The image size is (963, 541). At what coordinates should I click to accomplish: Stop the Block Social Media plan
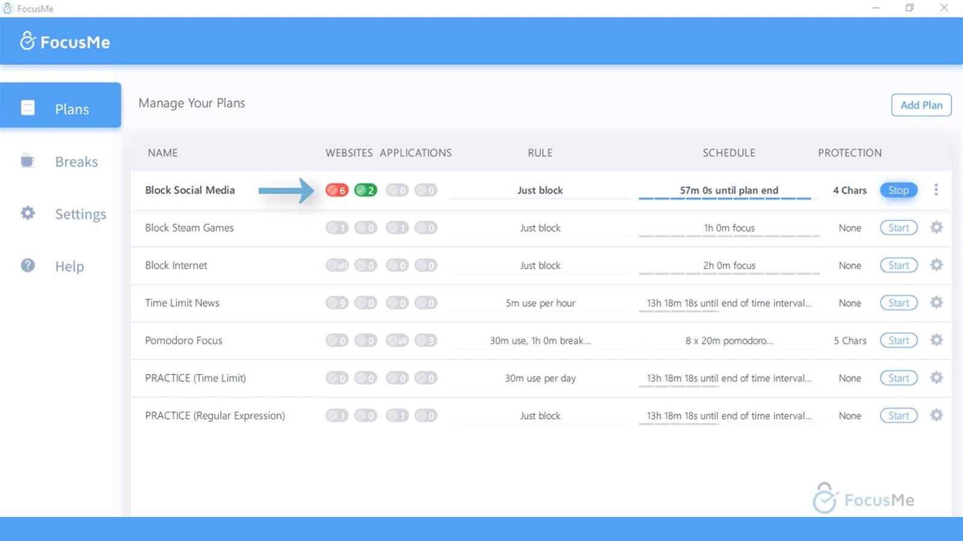coord(898,191)
